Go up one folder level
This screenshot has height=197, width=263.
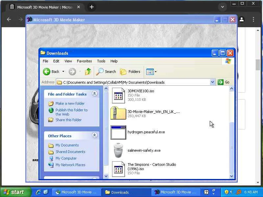coord(88,72)
